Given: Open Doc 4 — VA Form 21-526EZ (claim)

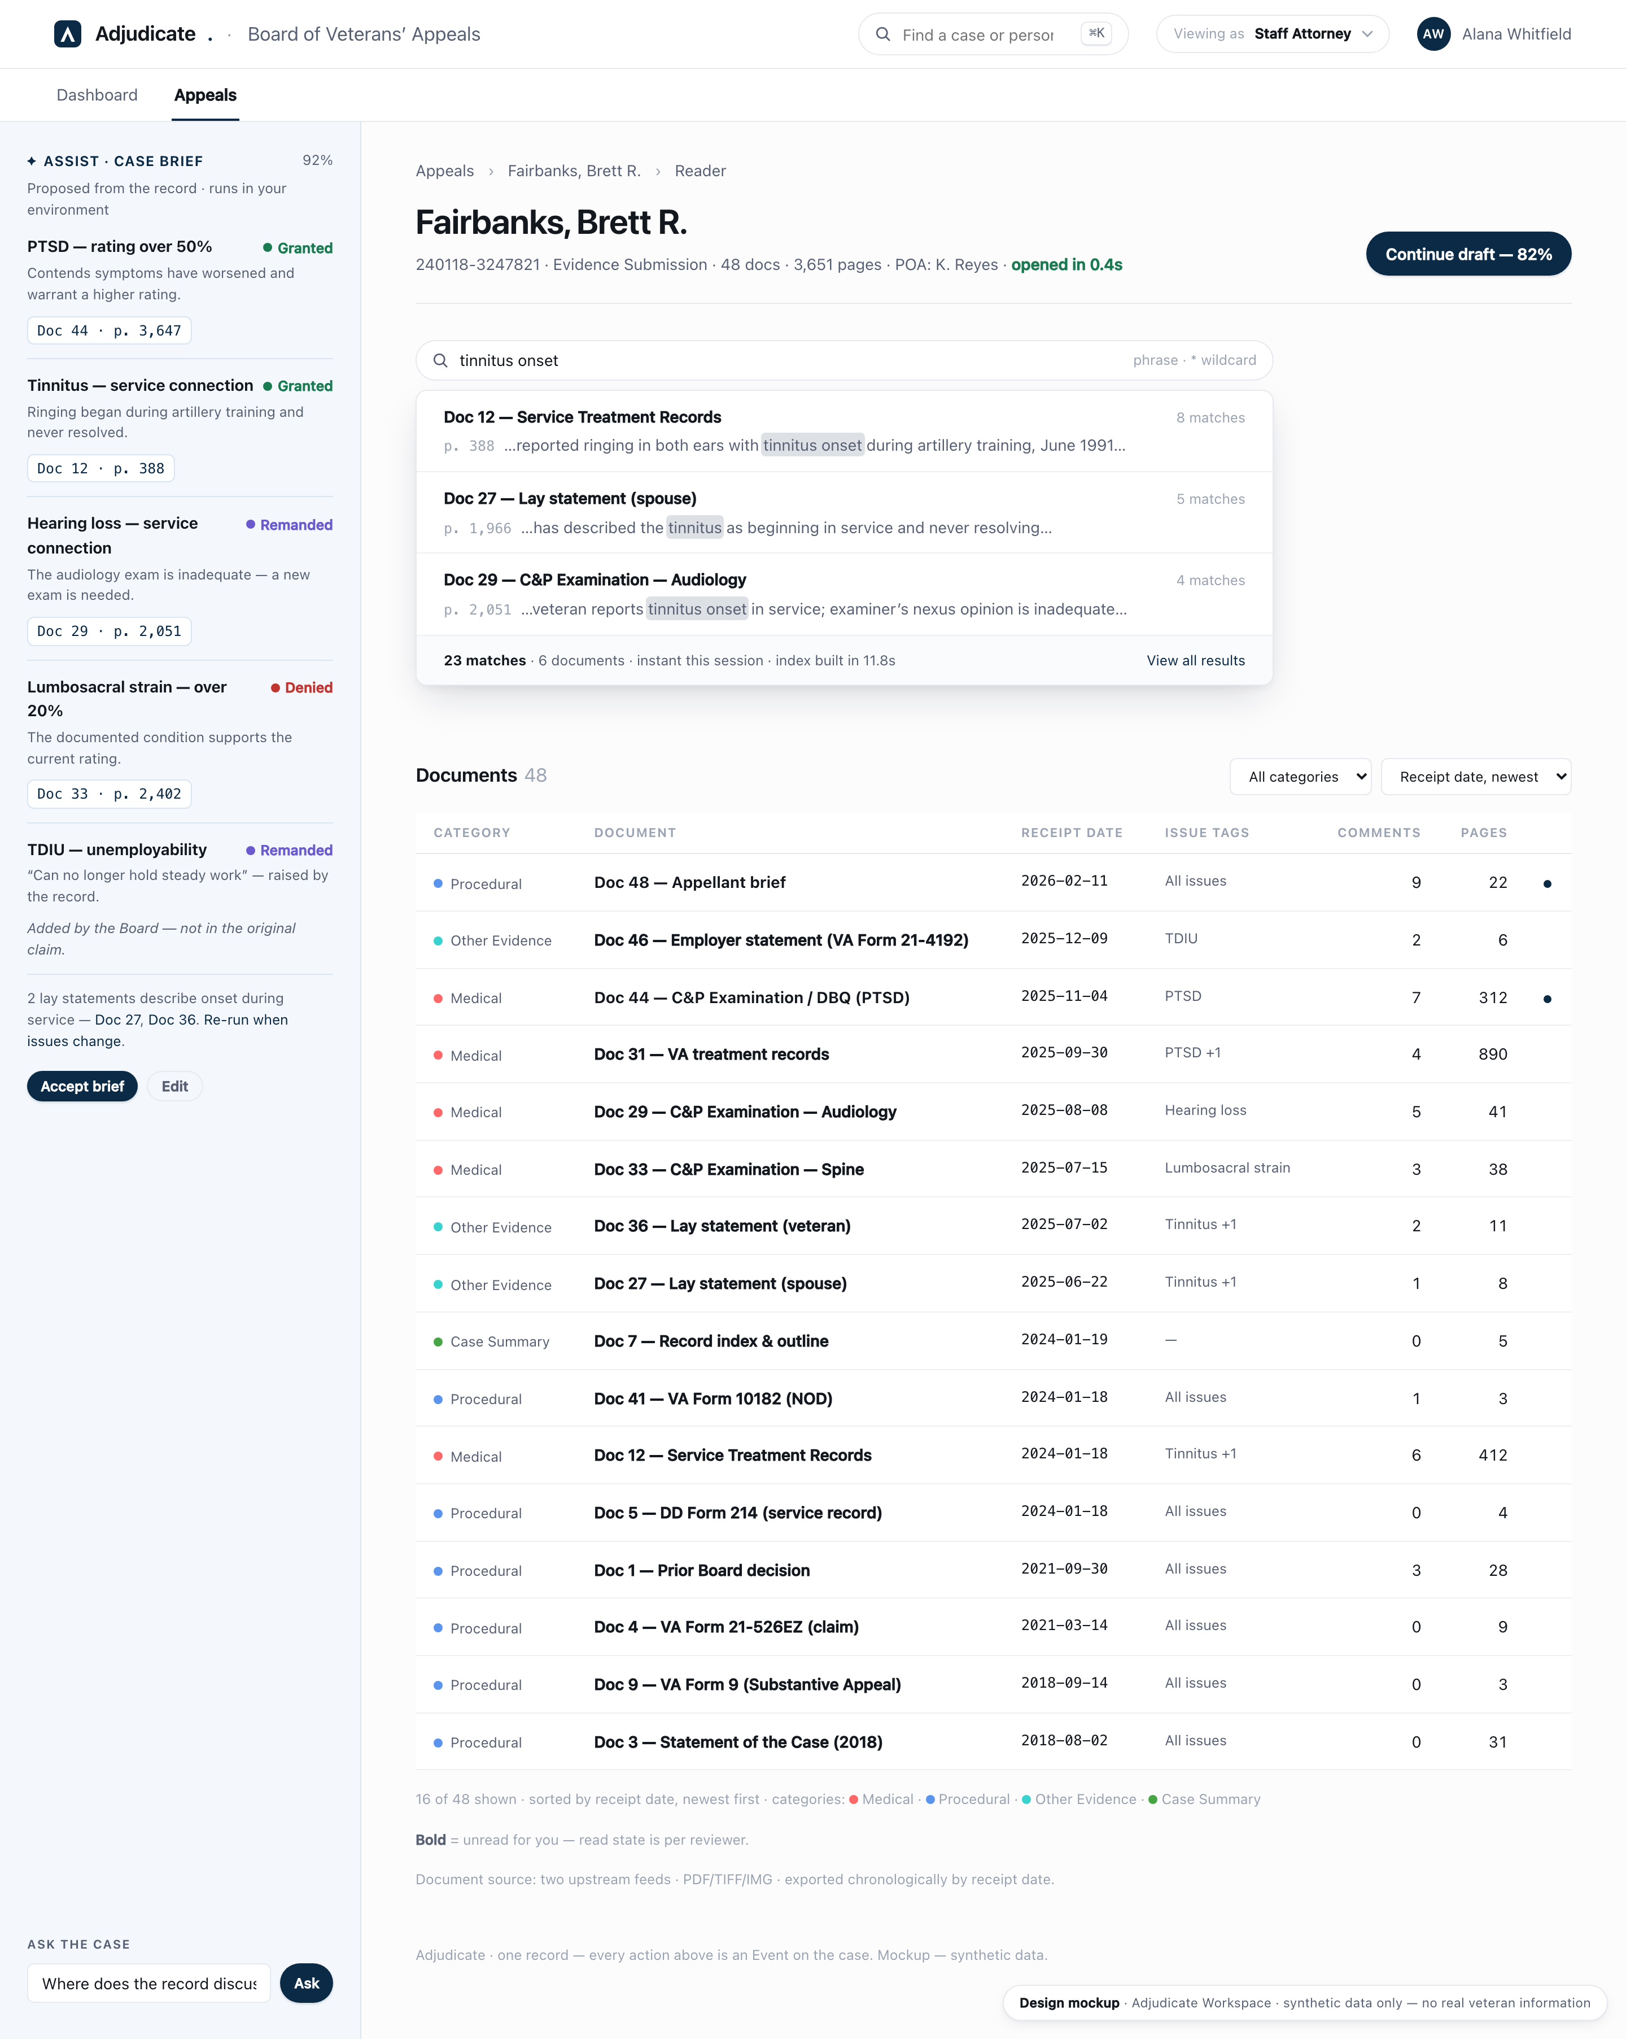Looking at the screenshot, I should point(726,1627).
